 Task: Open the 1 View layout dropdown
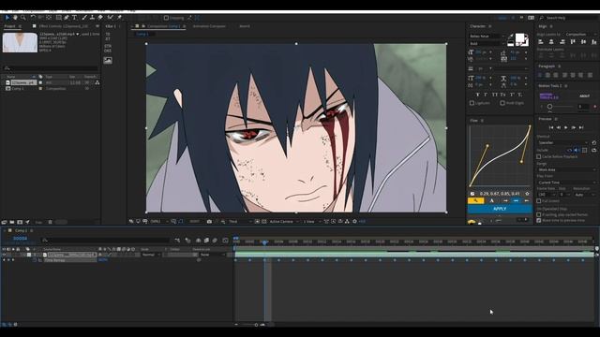coord(312,222)
